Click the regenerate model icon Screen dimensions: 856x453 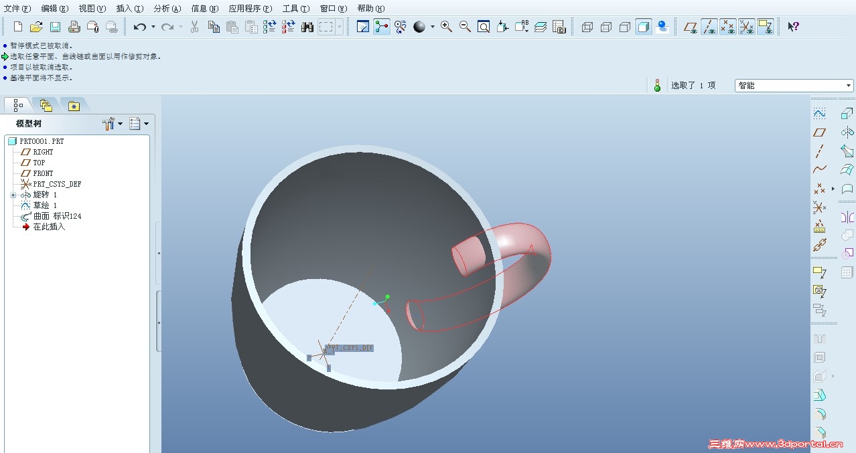pyautogui.click(x=270, y=27)
